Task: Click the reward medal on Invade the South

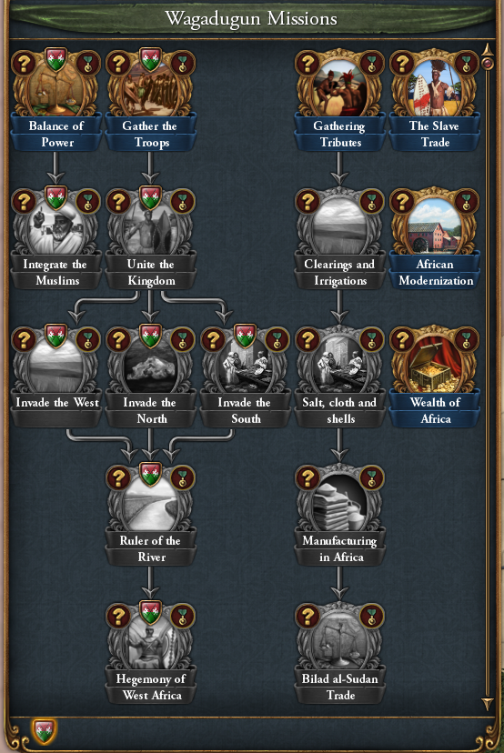Action: [x=277, y=339]
